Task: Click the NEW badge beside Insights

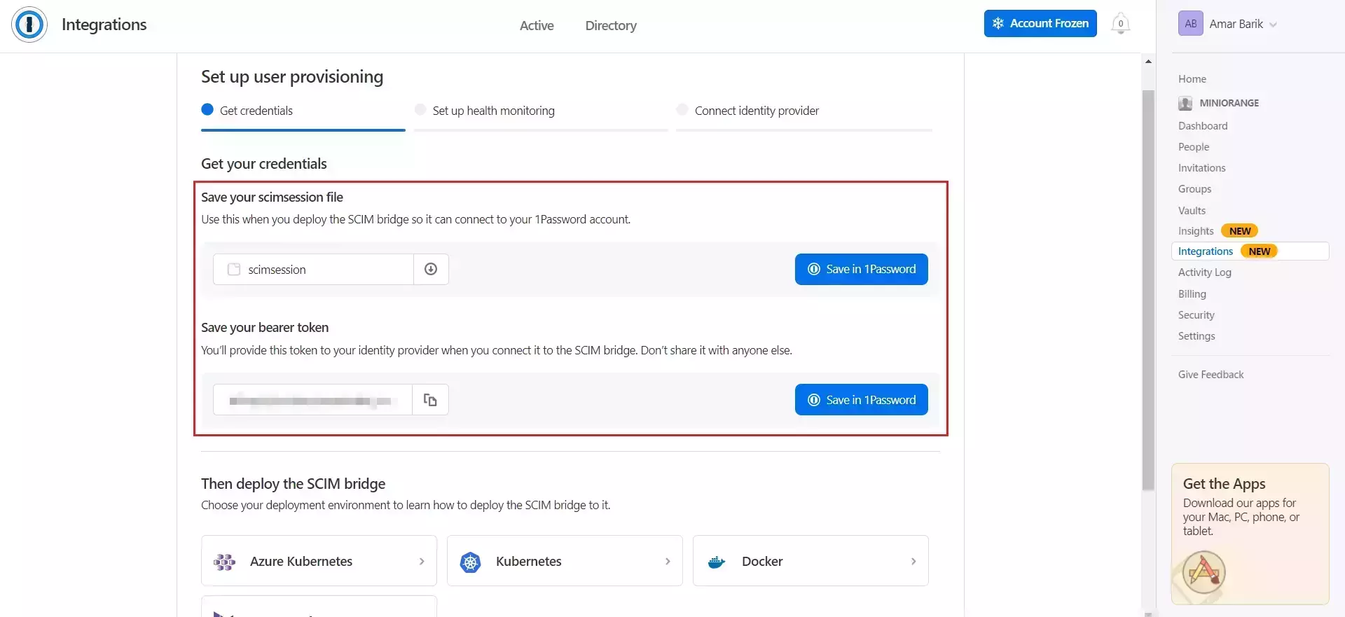Action: coord(1239,231)
